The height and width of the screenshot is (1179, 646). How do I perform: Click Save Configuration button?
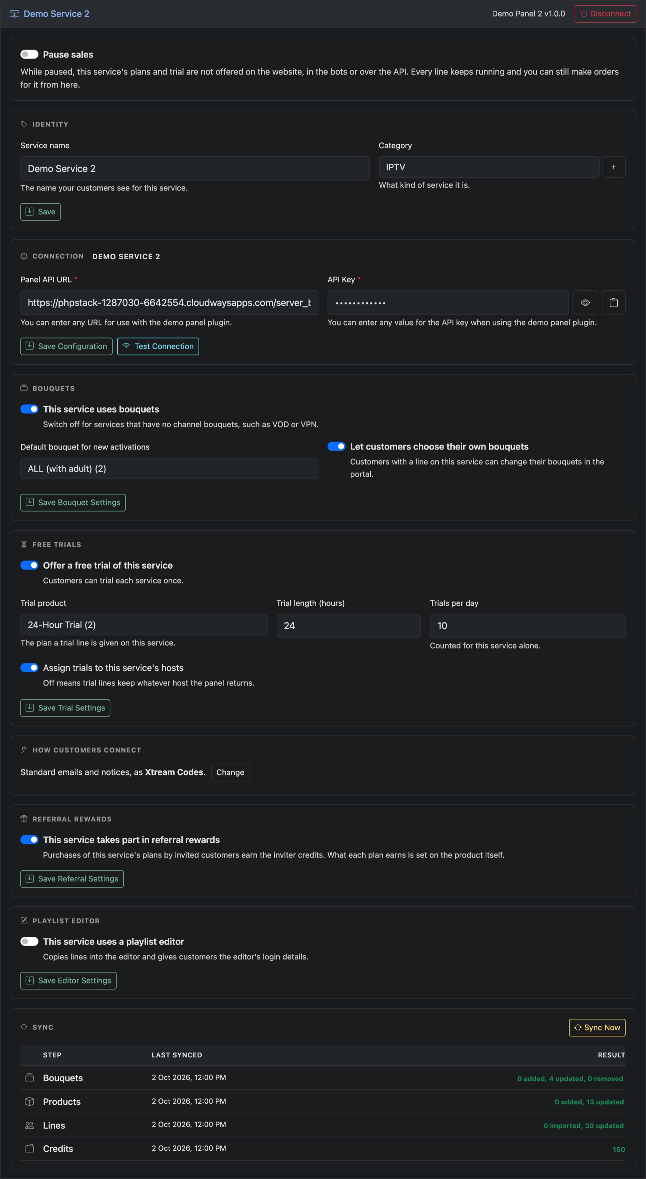point(66,346)
